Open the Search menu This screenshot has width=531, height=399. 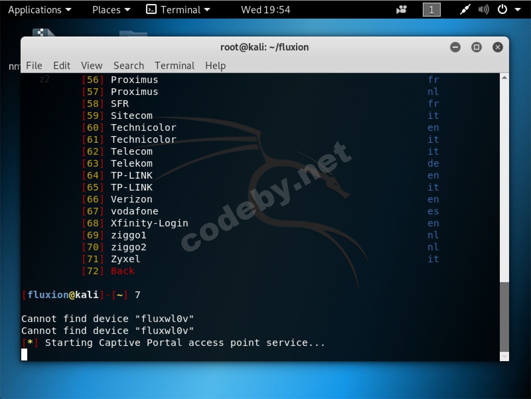(x=129, y=65)
